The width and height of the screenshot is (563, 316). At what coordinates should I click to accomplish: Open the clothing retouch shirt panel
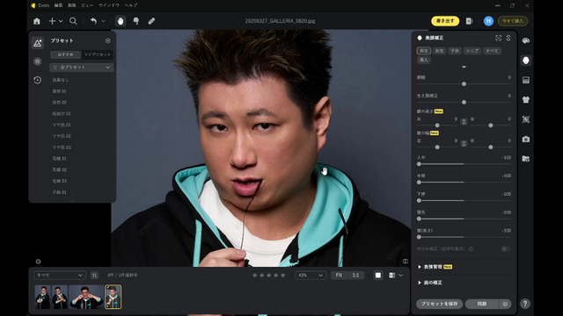click(x=526, y=99)
